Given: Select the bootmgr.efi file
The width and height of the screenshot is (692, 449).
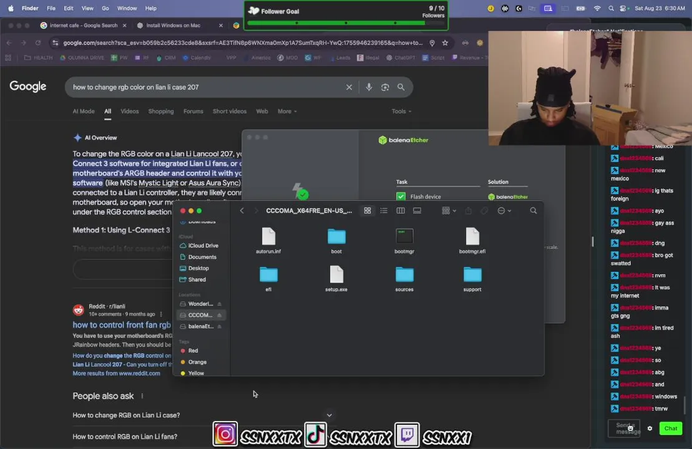Looking at the screenshot, I should 472,240.
